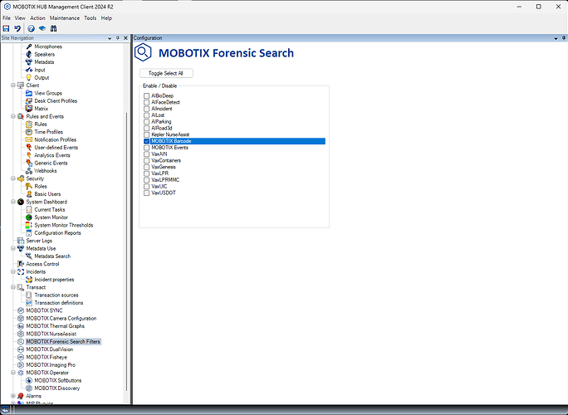Tick the AIIncident checkbox
This screenshot has width=568, height=415.
tap(147, 109)
